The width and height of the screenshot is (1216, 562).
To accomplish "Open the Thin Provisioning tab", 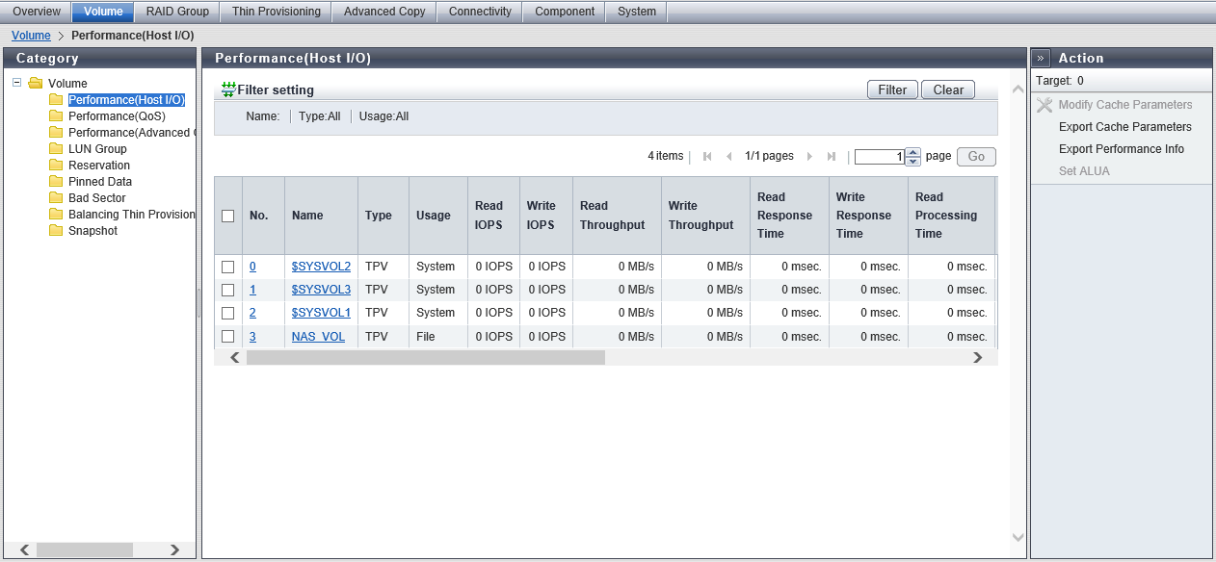I will pyautogui.click(x=276, y=12).
